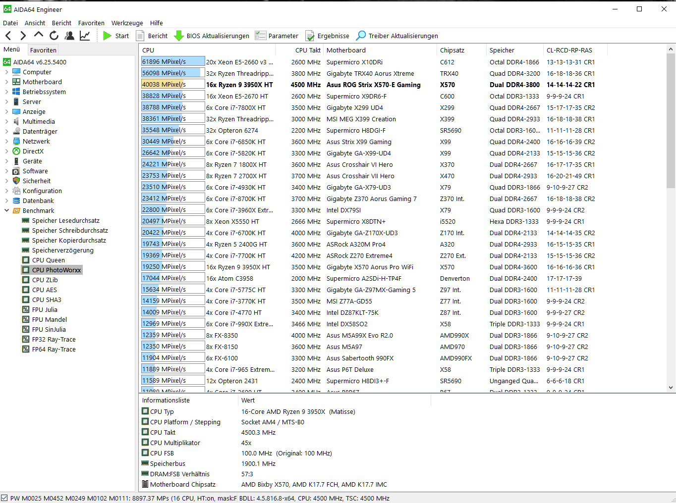Select FPU SinJulia benchmark icon
The image size is (676, 503).
pos(26,329)
